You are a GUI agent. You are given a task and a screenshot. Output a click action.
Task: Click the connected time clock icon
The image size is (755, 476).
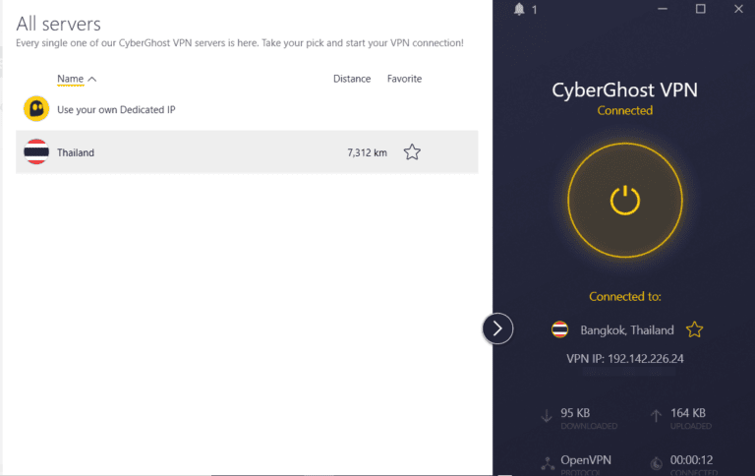(656, 462)
